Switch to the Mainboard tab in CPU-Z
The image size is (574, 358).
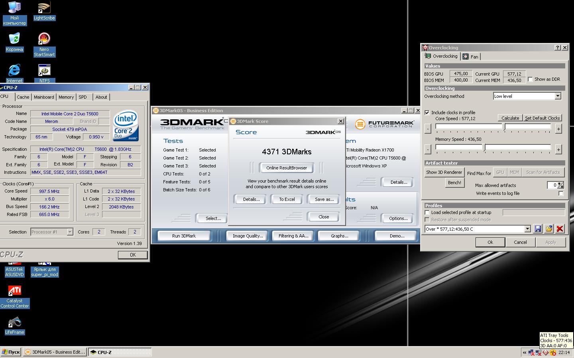click(44, 97)
